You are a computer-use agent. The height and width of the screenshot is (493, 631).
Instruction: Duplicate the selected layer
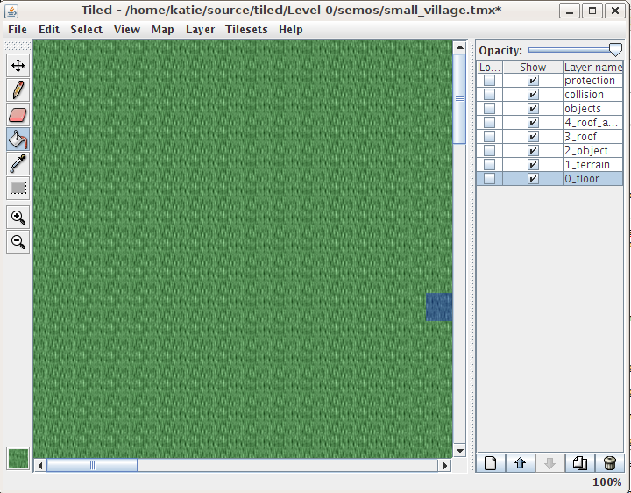tap(579, 463)
